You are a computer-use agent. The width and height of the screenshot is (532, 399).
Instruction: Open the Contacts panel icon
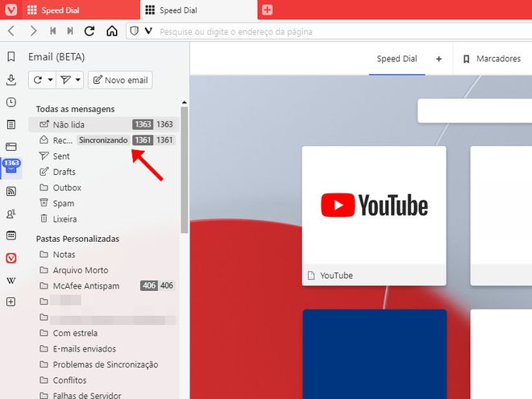[11, 214]
